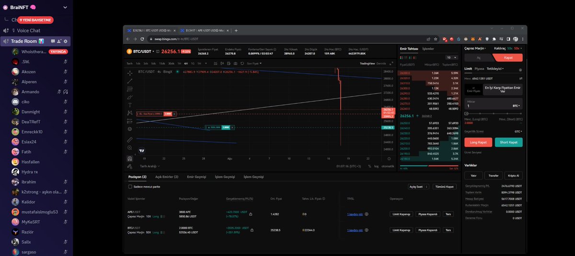Select the chart patterns tool
Viewport: 575px width, 256px height.
point(129,112)
